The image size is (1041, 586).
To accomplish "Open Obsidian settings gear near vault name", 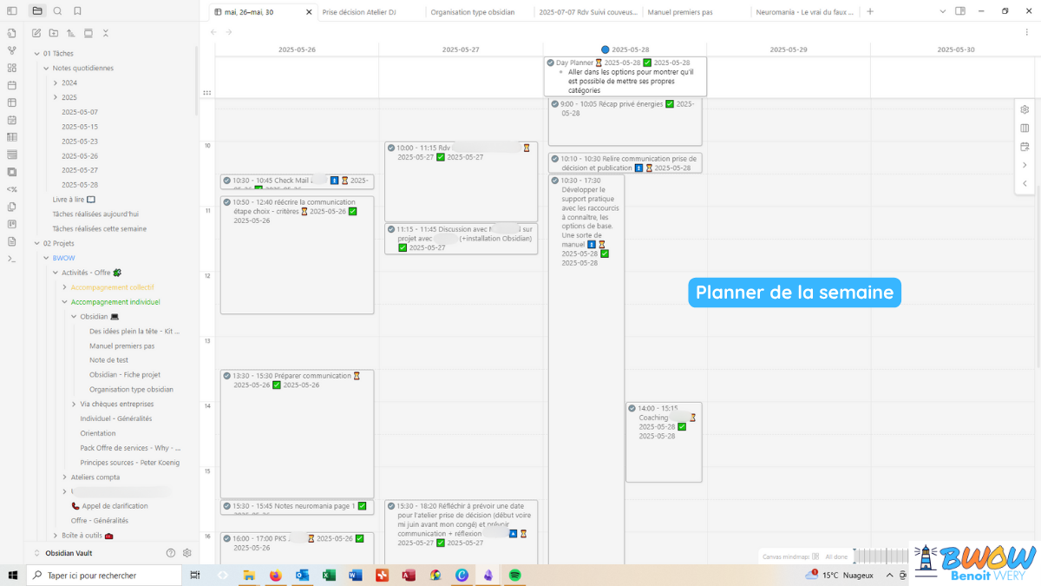I will tap(187, 553).
